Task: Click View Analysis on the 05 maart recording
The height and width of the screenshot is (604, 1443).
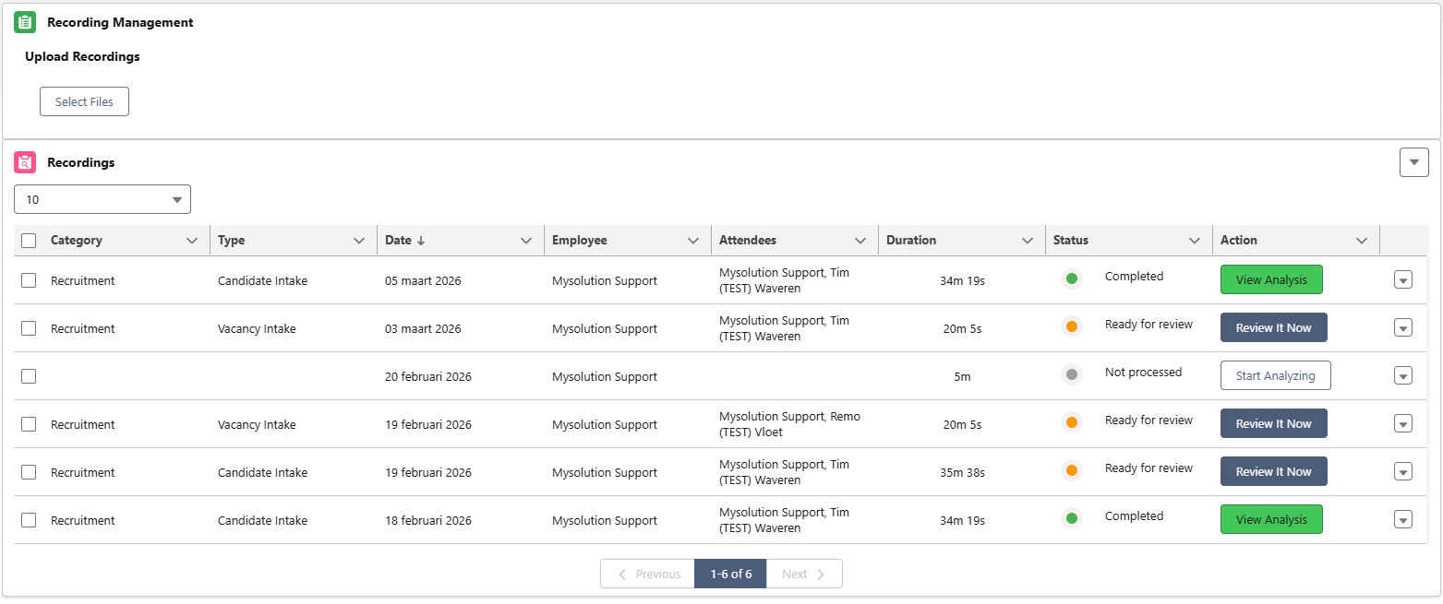Action: 1271,279
